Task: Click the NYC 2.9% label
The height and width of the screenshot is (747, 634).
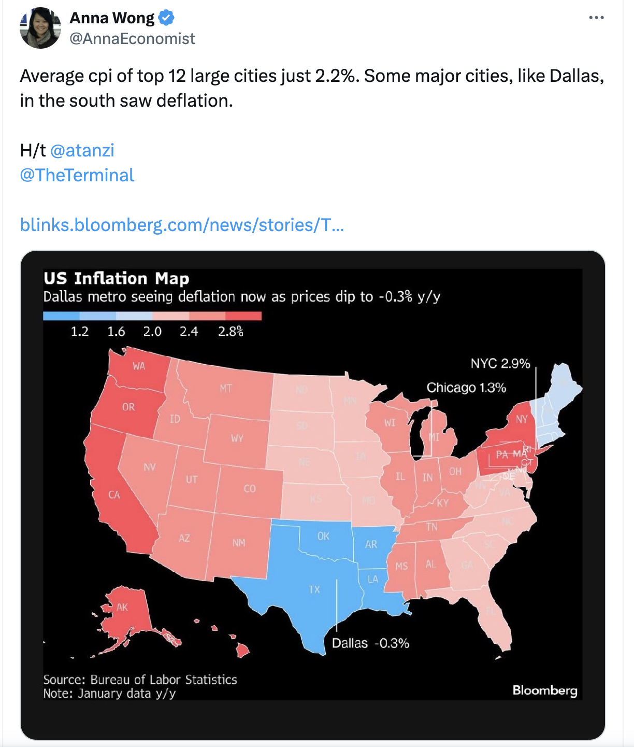Action: point(500,364)
